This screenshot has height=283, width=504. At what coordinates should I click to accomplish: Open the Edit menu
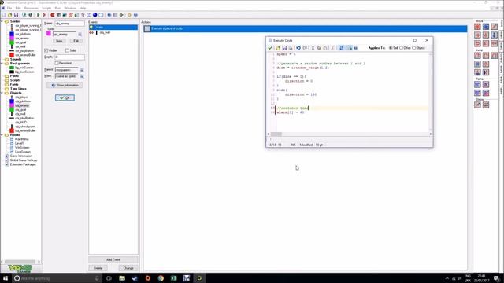click(x=18, y=8)
